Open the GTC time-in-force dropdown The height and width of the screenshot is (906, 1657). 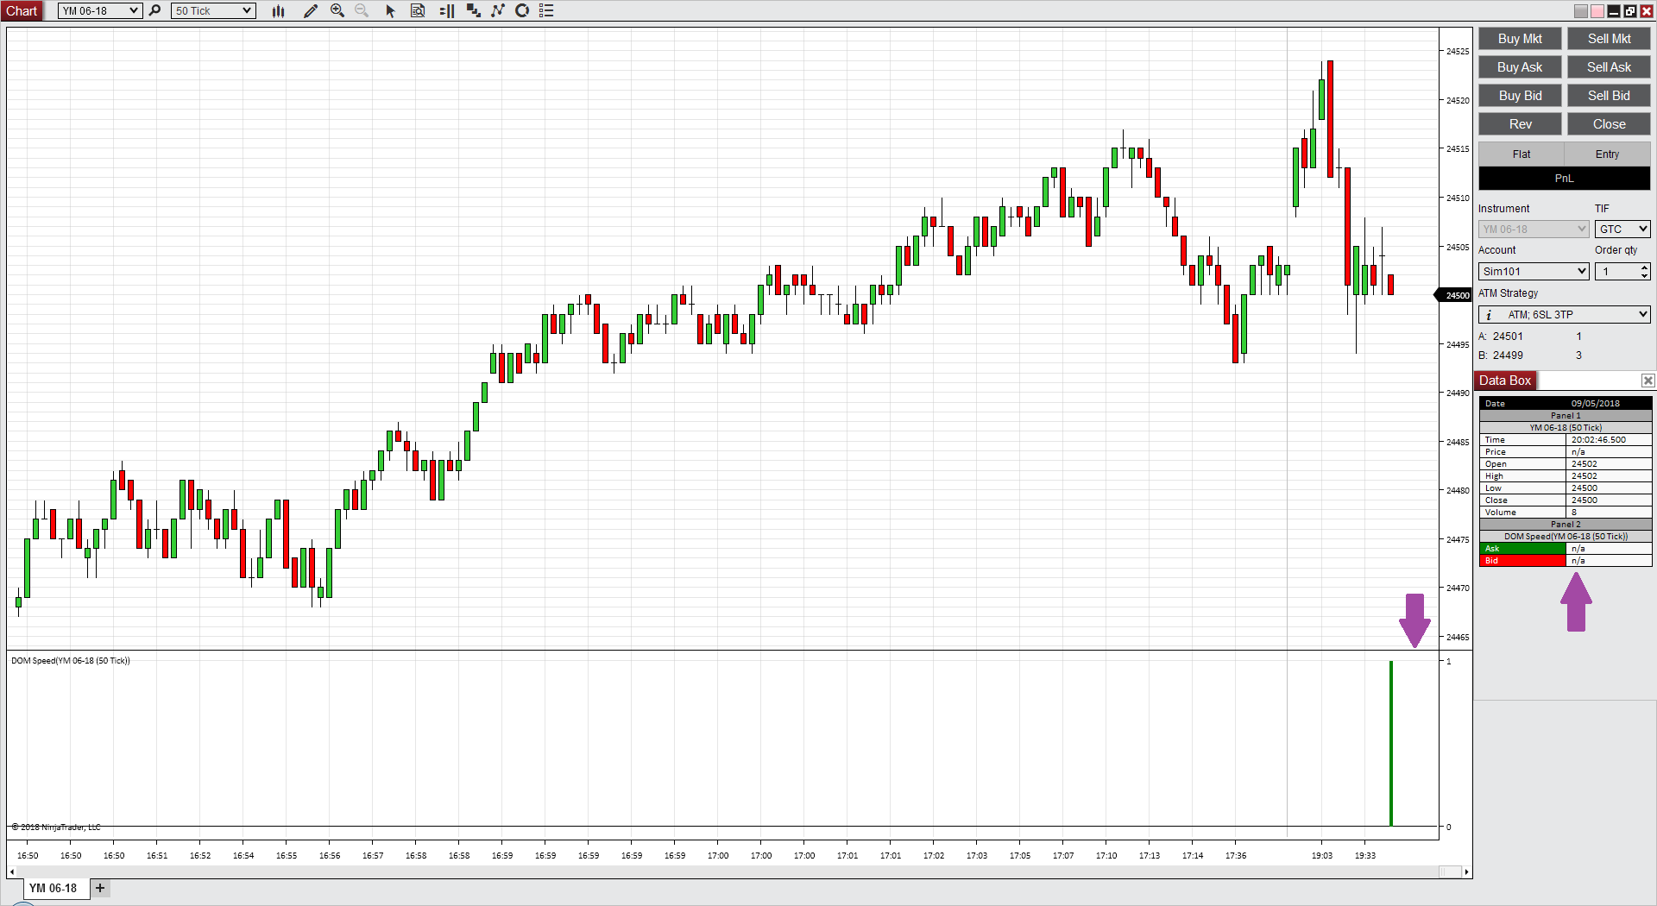1622,229
